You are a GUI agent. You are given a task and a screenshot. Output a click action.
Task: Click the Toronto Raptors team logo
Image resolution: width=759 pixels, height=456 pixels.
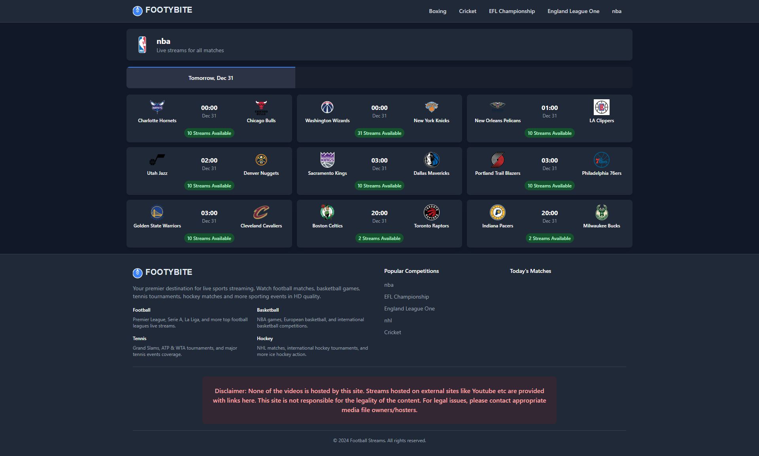click(x=431, y=212)
